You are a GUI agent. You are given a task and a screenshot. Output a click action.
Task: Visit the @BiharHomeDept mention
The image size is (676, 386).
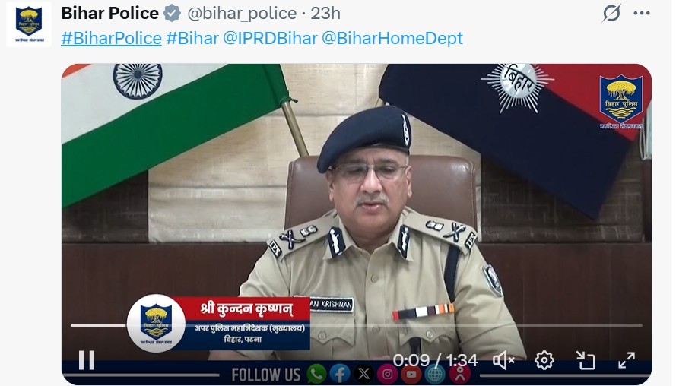point(392,38)
